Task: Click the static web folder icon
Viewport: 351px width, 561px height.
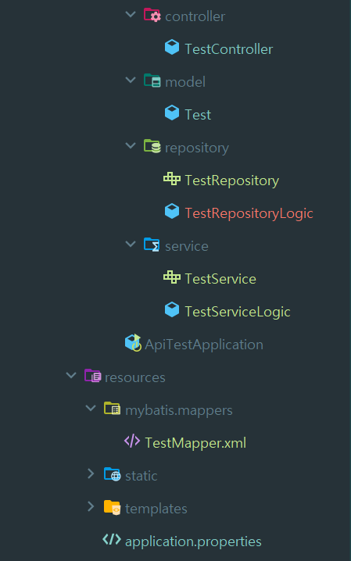Action: click(x=113, y=474)
